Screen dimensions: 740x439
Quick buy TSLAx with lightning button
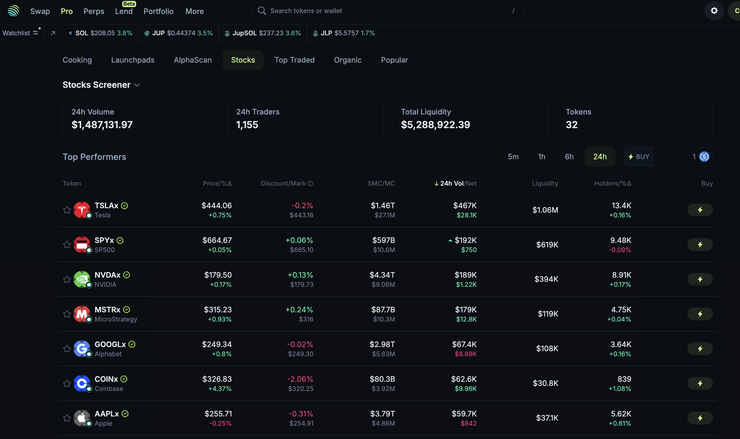[x=700, y=210]
